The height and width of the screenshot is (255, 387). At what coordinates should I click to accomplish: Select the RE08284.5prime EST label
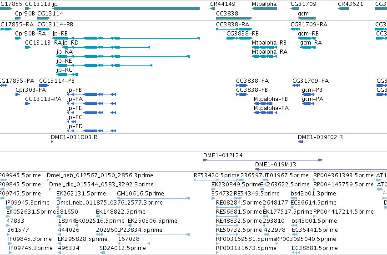(x=239, y=203)
